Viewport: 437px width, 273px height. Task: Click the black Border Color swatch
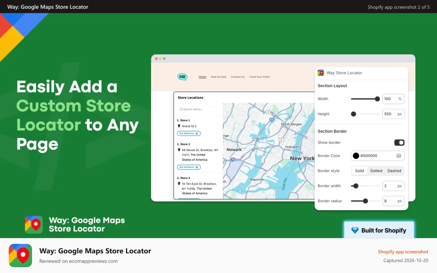coord(356,156)
